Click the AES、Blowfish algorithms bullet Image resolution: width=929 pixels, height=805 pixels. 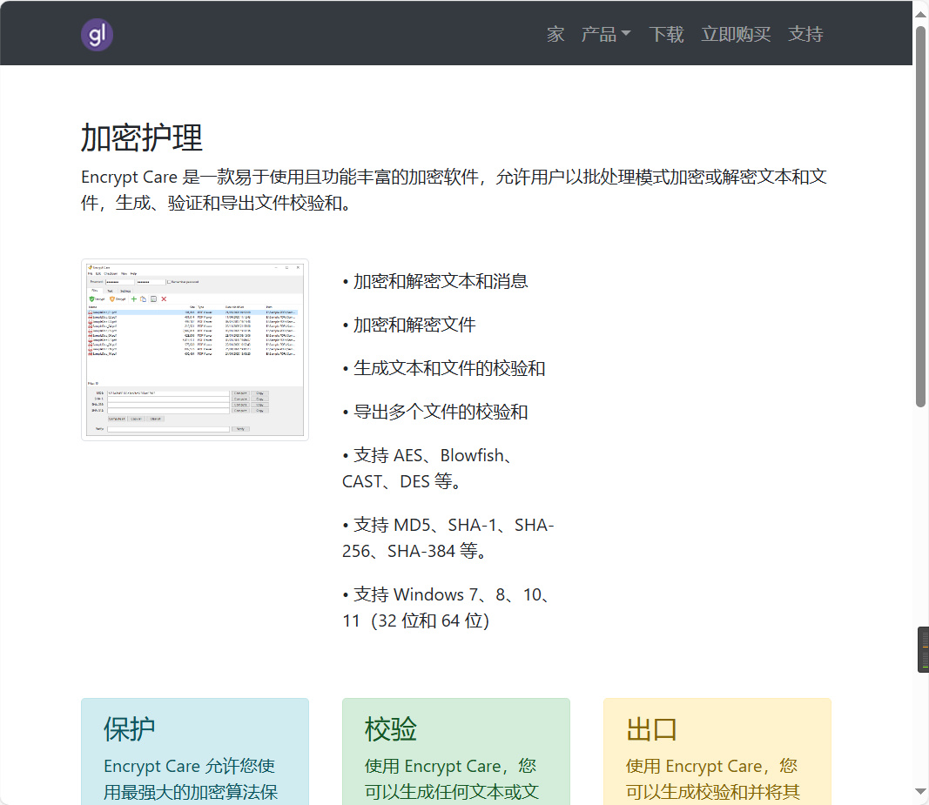point(427,468)
